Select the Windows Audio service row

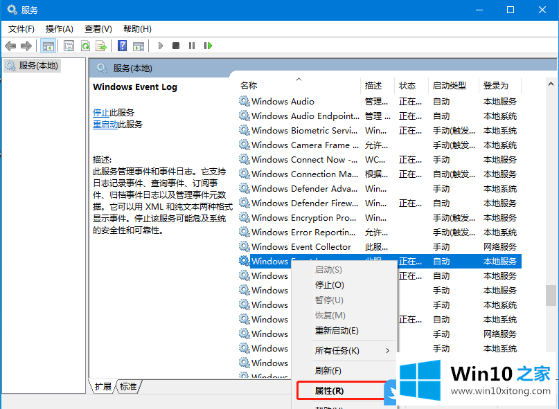(379, 102)
